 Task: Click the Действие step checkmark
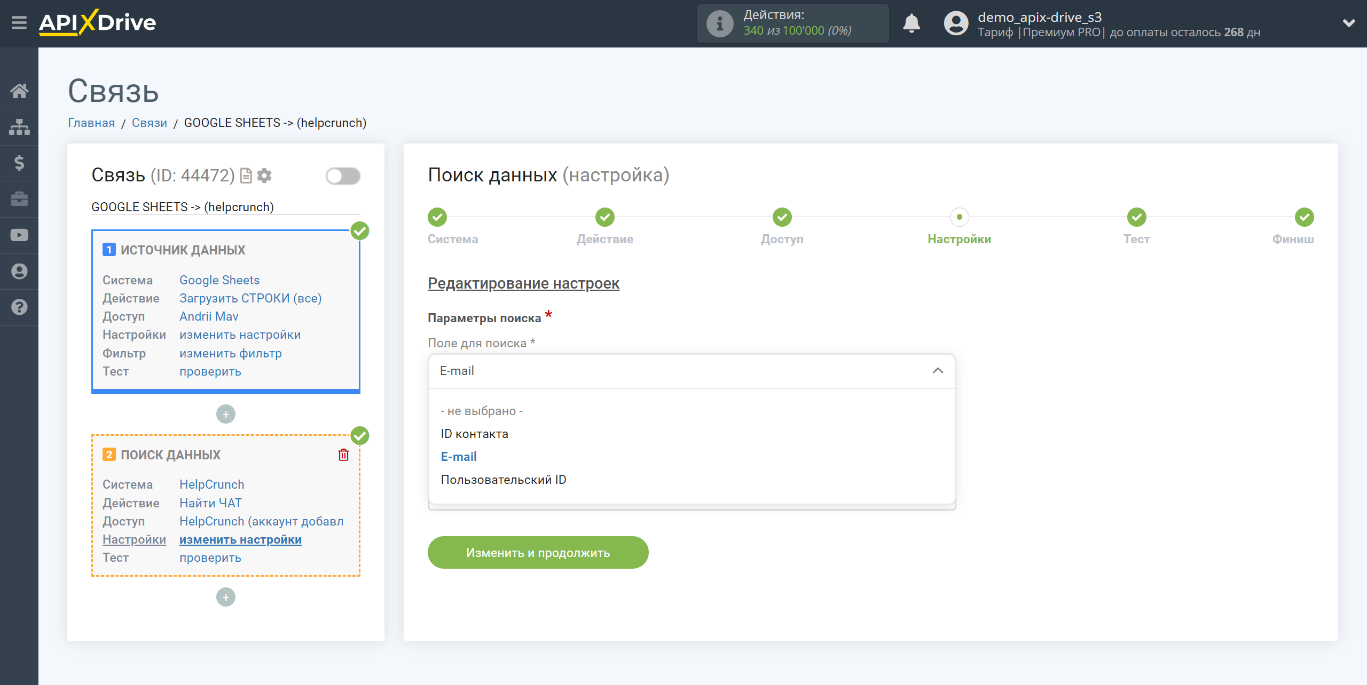tap(605, 217)
